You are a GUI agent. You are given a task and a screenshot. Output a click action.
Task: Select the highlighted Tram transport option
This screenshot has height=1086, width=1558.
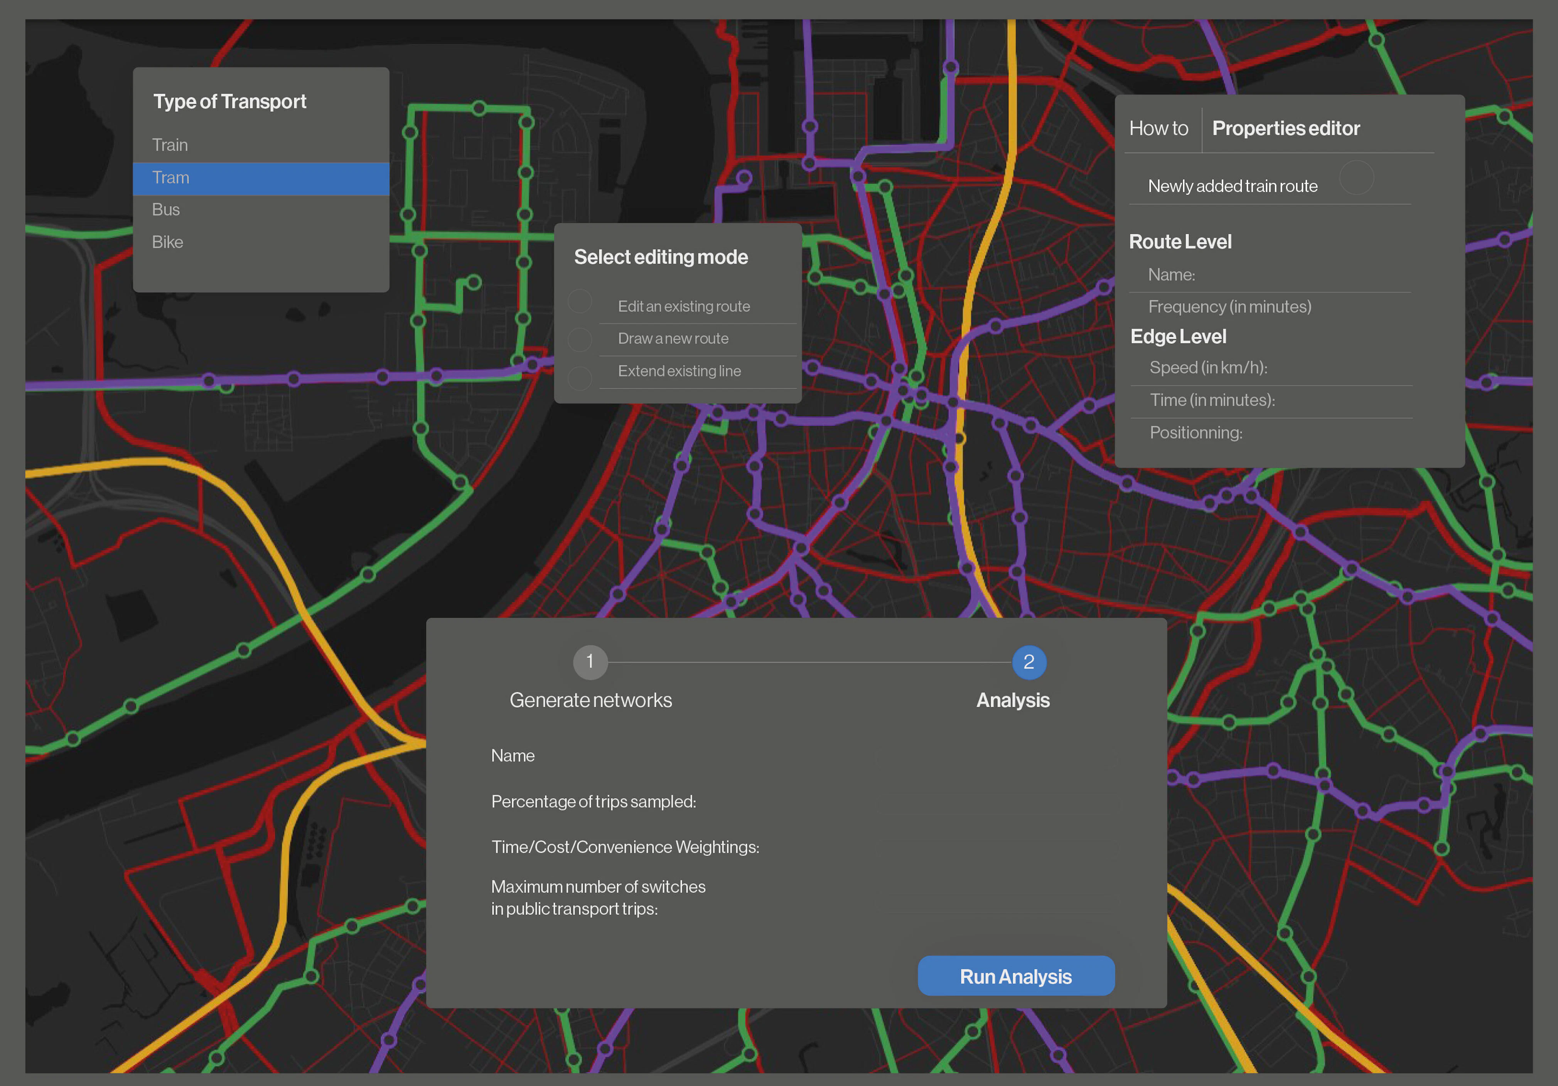pyautogui.click(x=261, y=178)
